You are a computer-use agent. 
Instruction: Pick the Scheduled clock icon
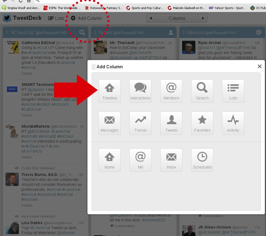[202, 160]
